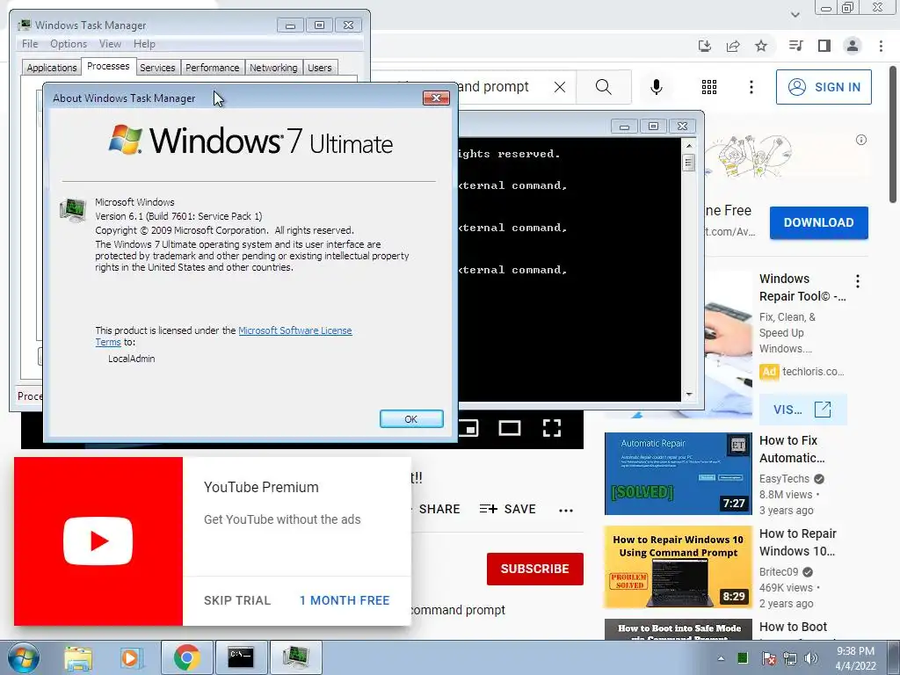Open Windows Media Player from taskbar
900x675 pixels.
point(132,657)
